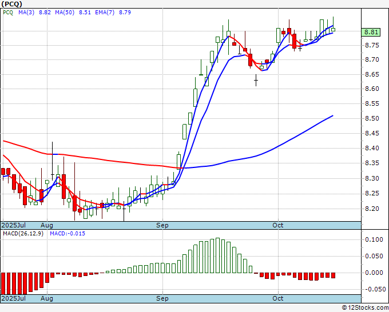The height and width of the screenshot is (312, 389).
Task: Click the EMA(7) value 8.79 in legend
Action: tap(125, 12)
